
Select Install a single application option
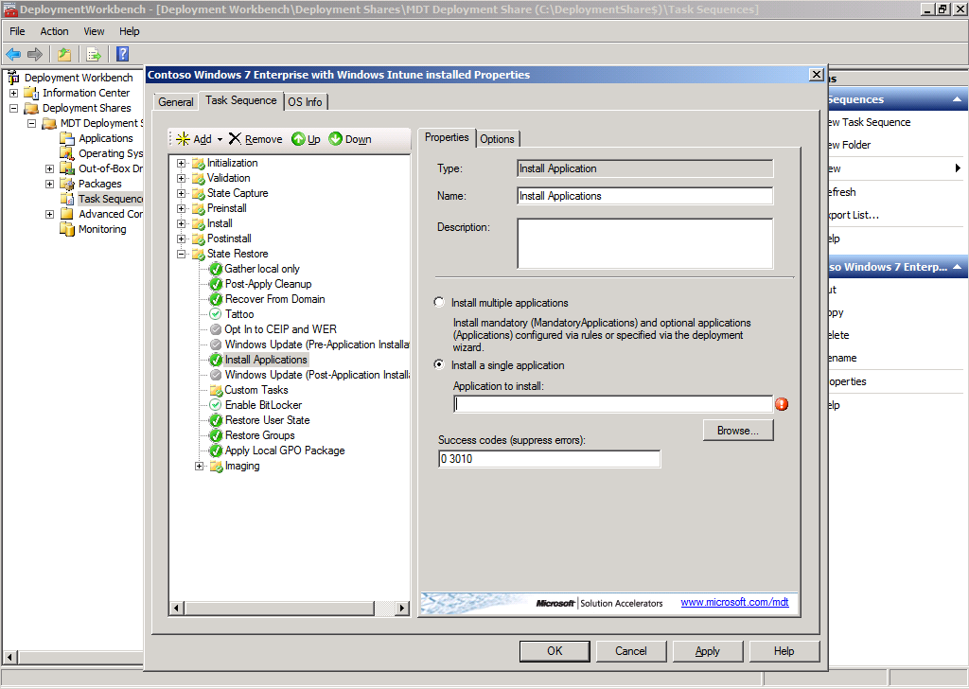(x=438, y=365)
